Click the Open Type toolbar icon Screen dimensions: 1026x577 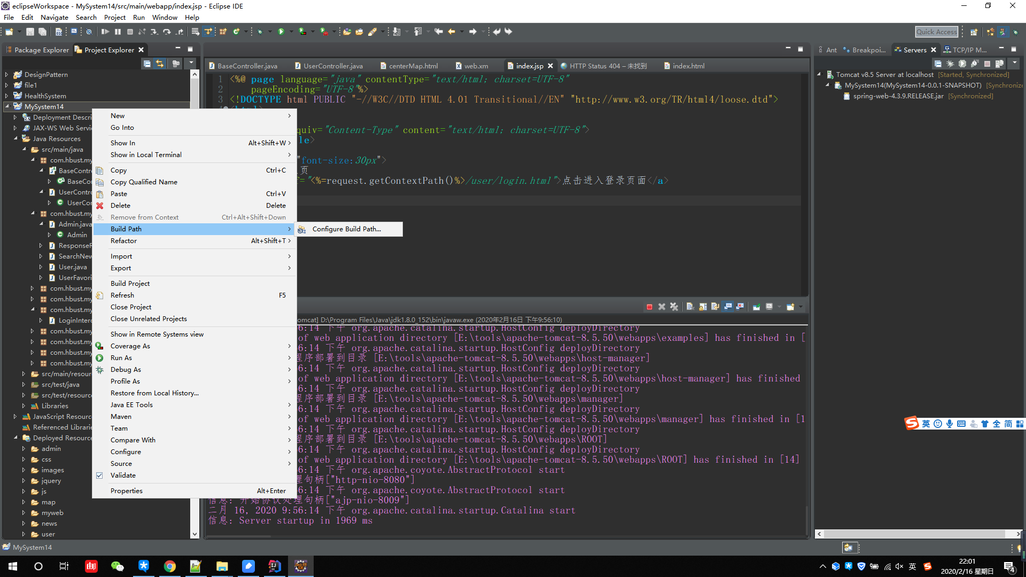(347, 32)
